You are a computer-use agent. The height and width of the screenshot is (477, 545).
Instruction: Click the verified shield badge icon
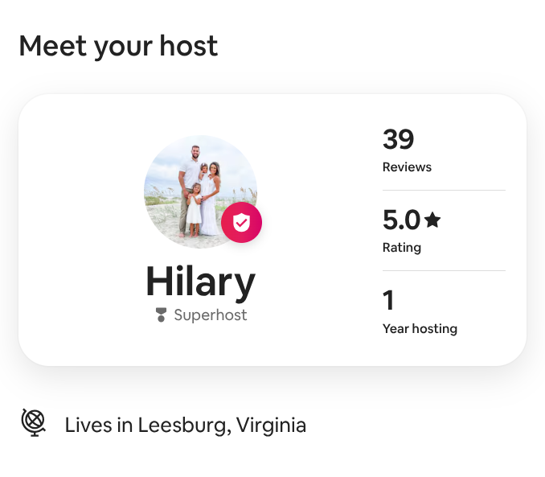pos(242,222)
